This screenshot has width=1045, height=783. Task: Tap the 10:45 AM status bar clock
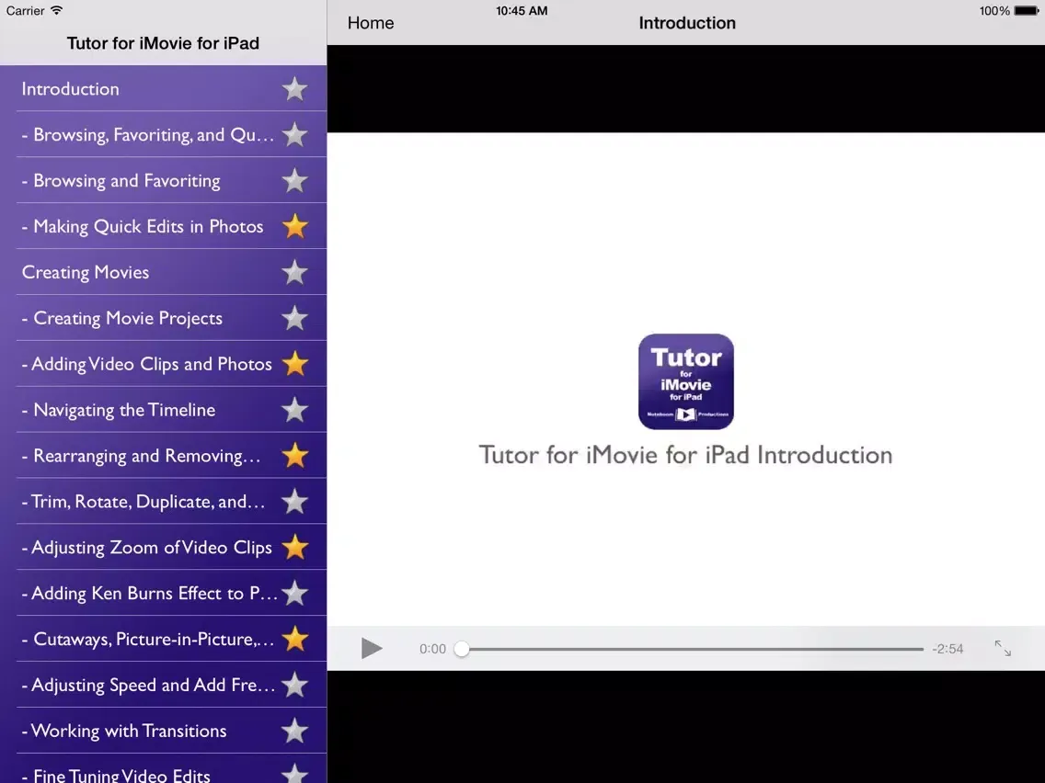tap(522, 11)
